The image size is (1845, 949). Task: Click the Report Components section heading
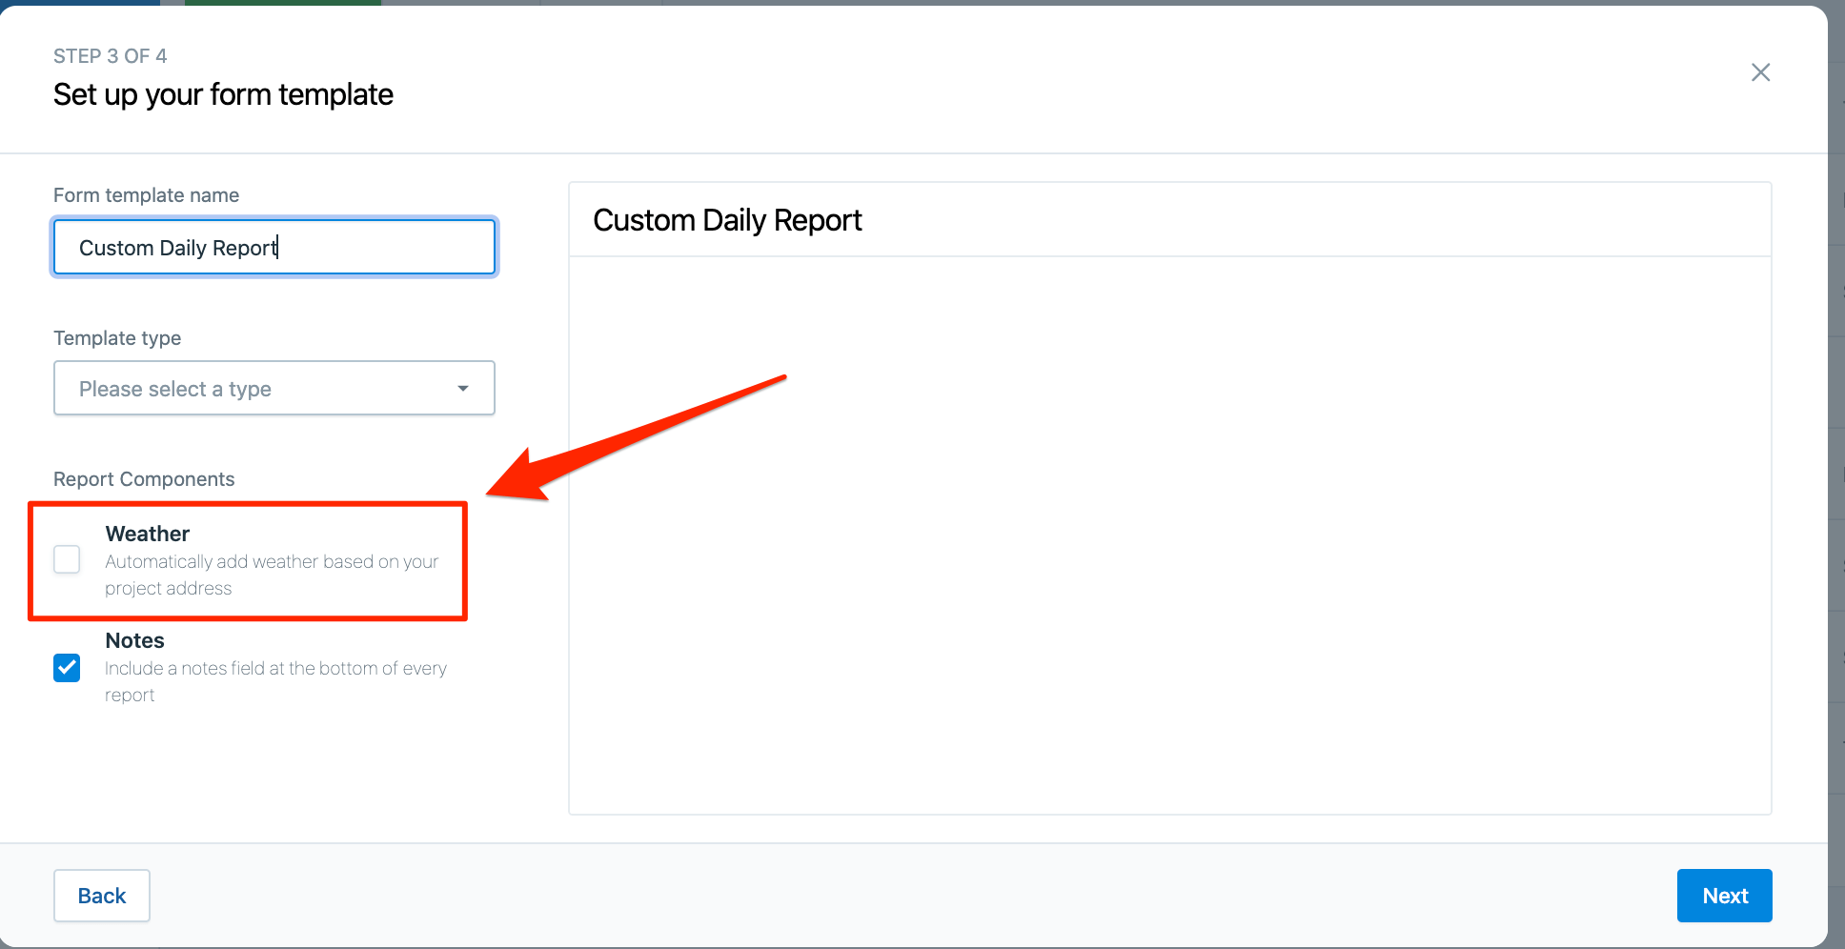(x=144, y=478)
